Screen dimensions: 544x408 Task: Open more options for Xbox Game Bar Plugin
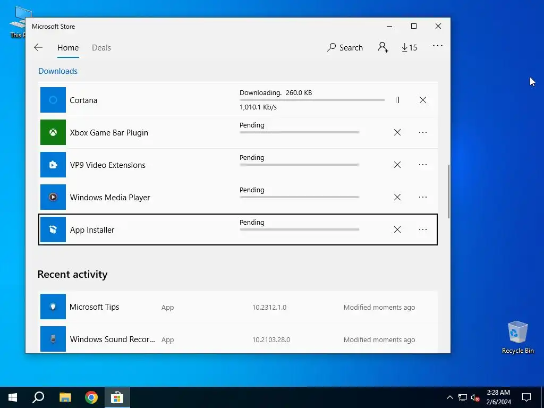pos(422,132)
